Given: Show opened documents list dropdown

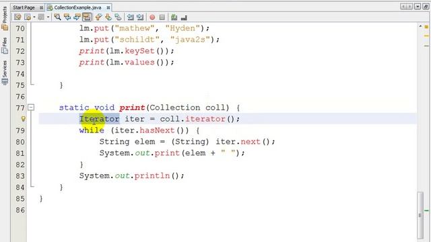Looking at the screenshot, I should pyautogui.click(x=418, y=7).
